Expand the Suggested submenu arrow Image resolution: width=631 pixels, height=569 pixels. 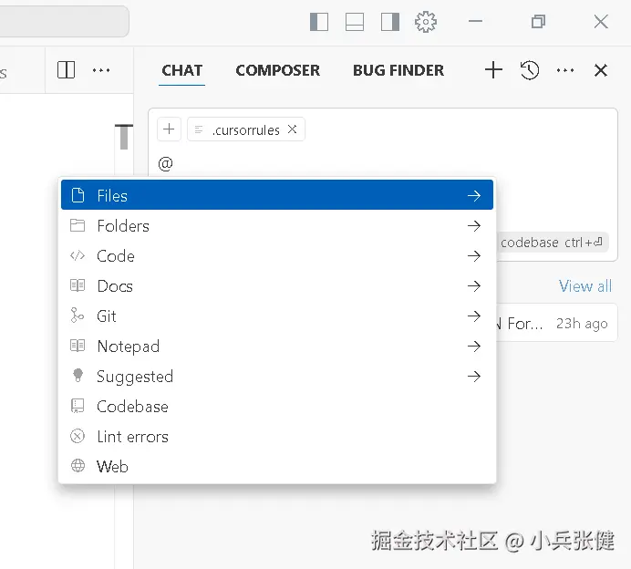[x=474, y=377]
